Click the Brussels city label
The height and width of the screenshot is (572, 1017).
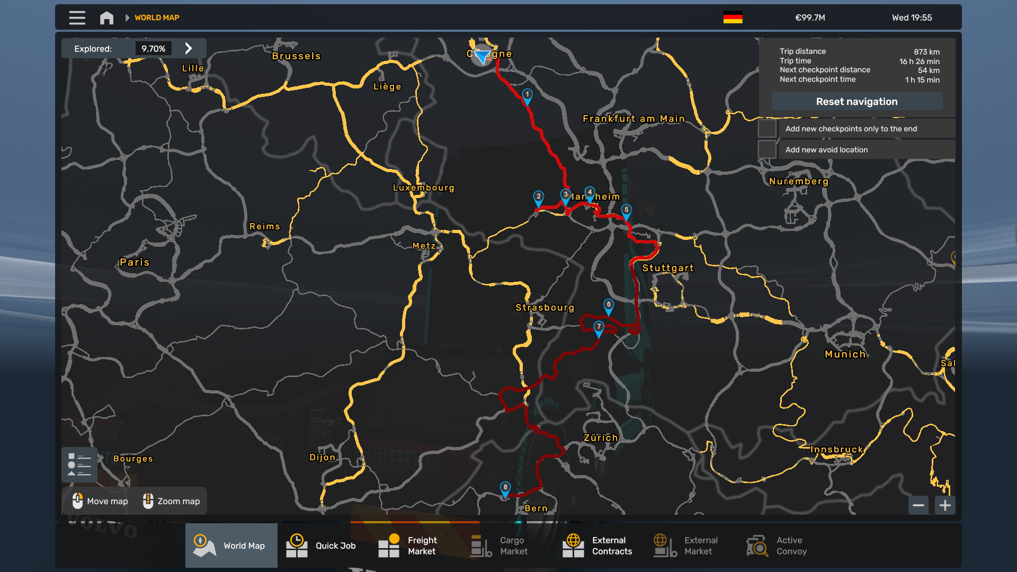coord(296,56)
